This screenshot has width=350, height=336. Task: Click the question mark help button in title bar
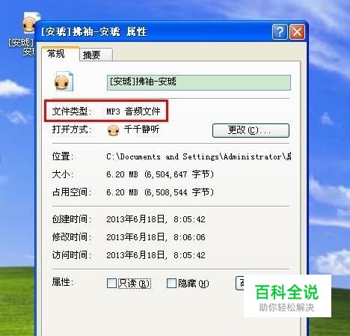tap(280, 32)
